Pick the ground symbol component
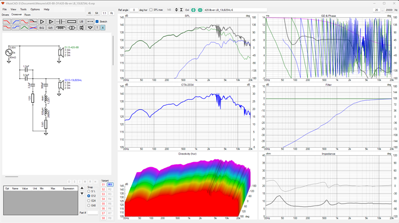Image resolution: width=399 pixels, height=223 pixels. coord(90,28)
